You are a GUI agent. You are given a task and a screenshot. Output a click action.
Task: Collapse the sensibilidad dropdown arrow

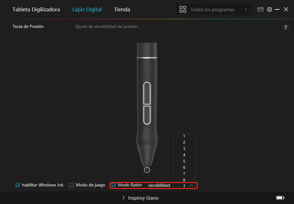(192, 185)
